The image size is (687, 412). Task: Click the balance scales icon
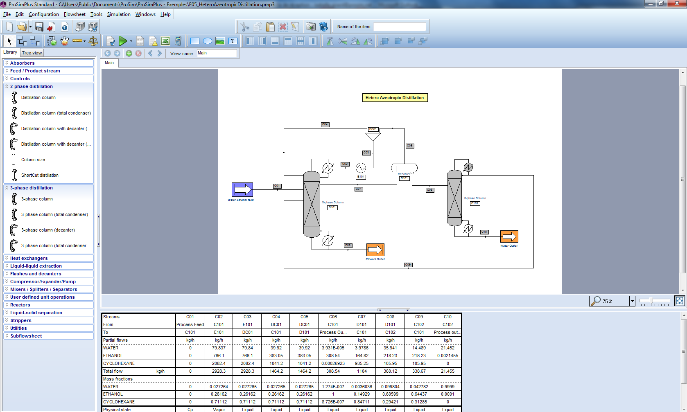point(93,41)
